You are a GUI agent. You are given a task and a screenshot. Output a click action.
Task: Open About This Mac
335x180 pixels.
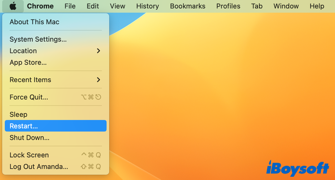click(34, 22)
